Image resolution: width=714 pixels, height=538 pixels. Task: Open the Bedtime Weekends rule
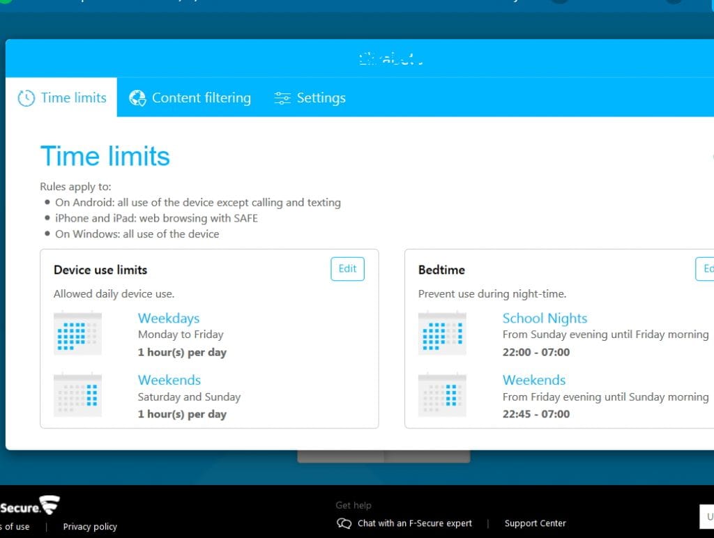coord(534,380)
